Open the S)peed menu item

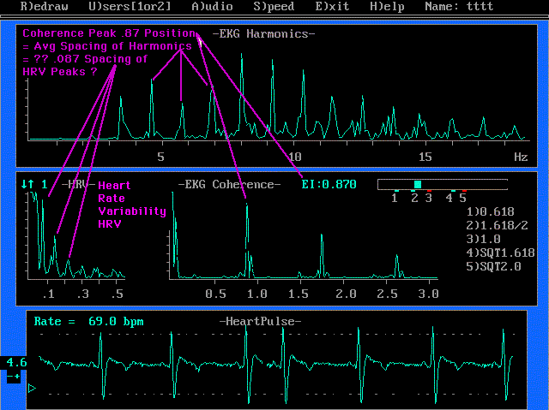point(274,6)
